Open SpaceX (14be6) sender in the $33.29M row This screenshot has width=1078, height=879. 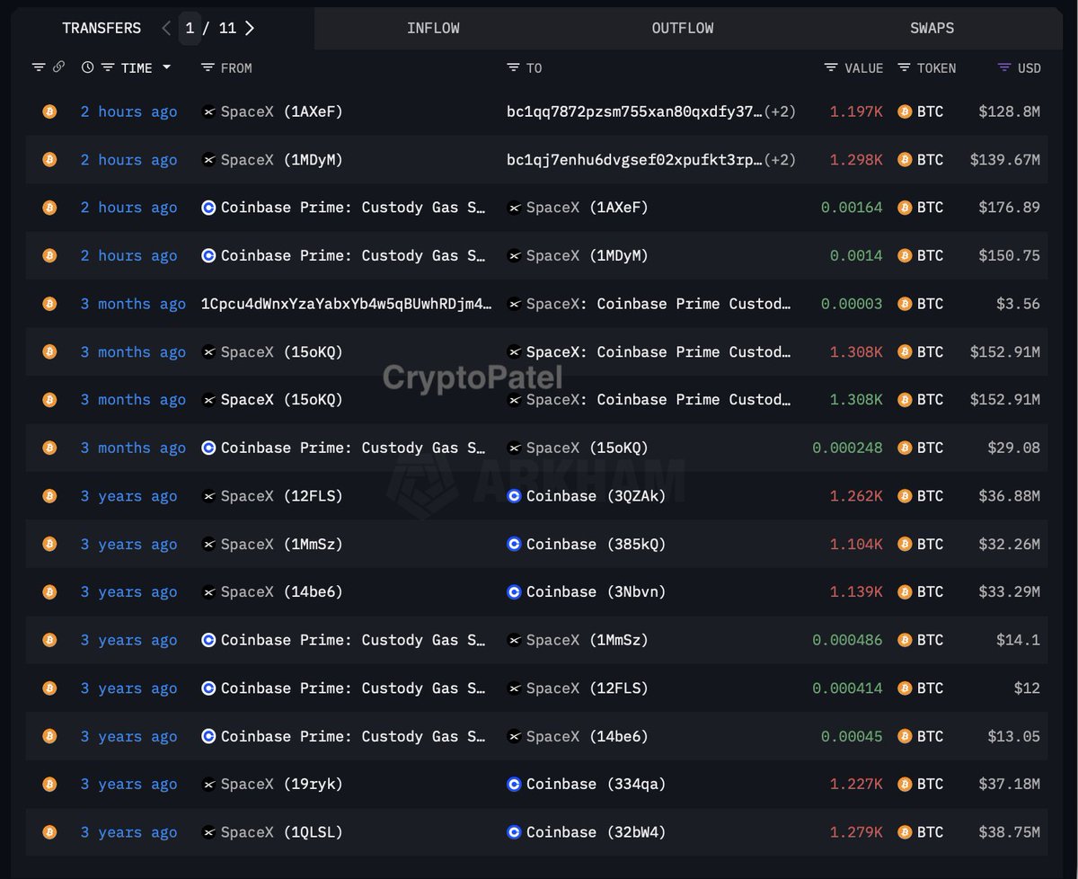click(x=282, y=592)
